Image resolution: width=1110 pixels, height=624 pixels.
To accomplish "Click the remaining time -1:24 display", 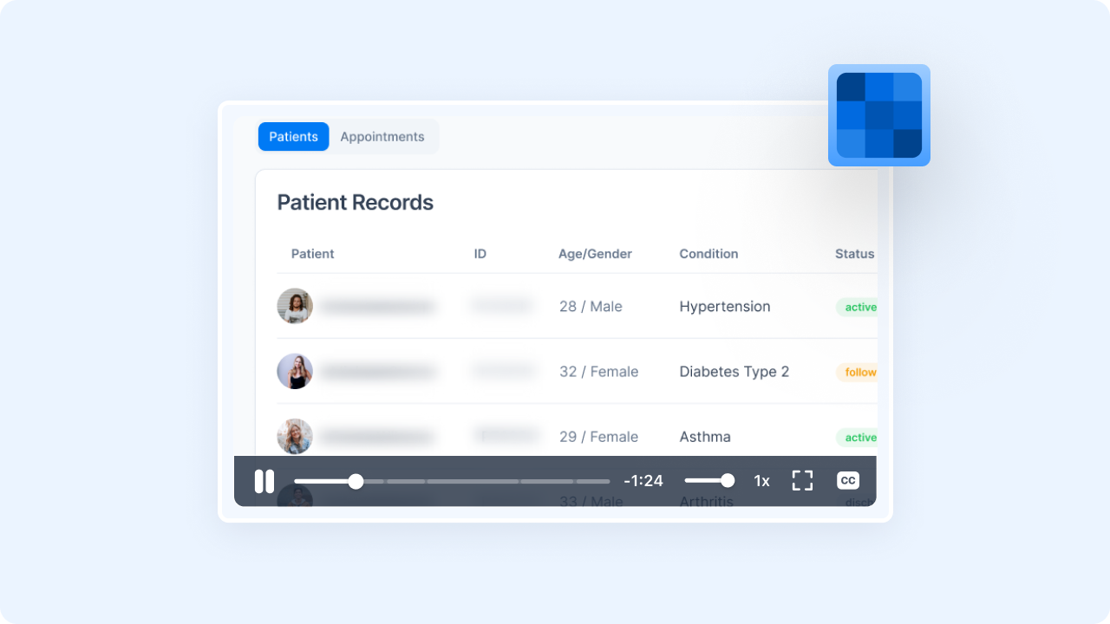I will click(x=643, y=481).
